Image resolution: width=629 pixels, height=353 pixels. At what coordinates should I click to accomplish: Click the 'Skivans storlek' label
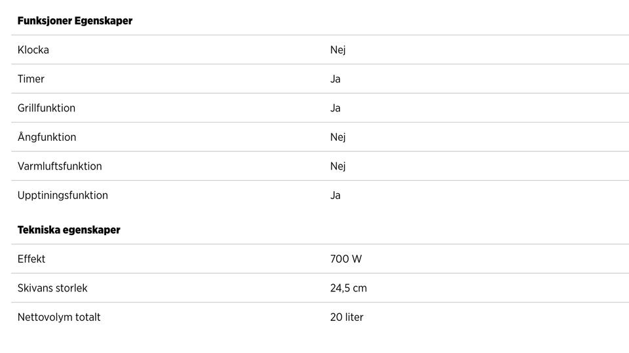[x=52, y=288]
